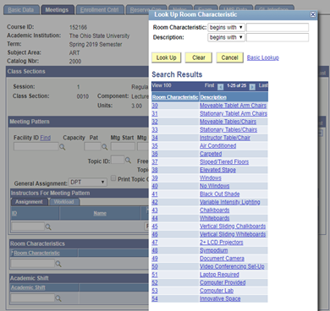Screen dimensions: 330x311
Task: Select the Assignment tab under Instructors
Action: point(29,202)
